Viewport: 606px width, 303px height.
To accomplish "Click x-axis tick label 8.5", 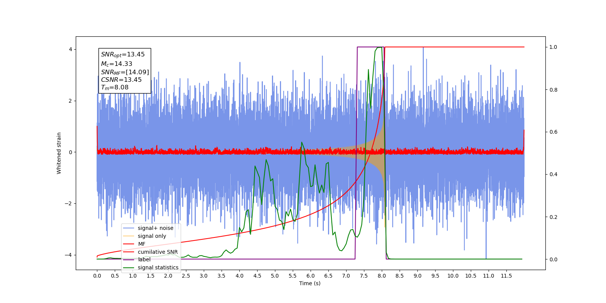I will pos(400,276).
